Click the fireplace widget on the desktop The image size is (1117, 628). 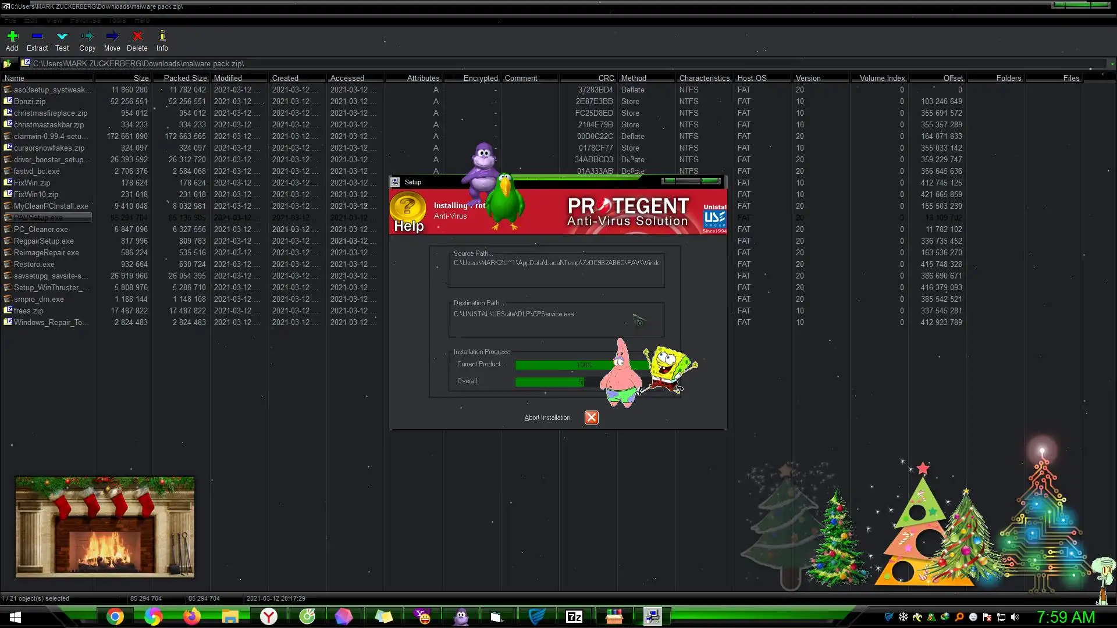click(105, 527)
